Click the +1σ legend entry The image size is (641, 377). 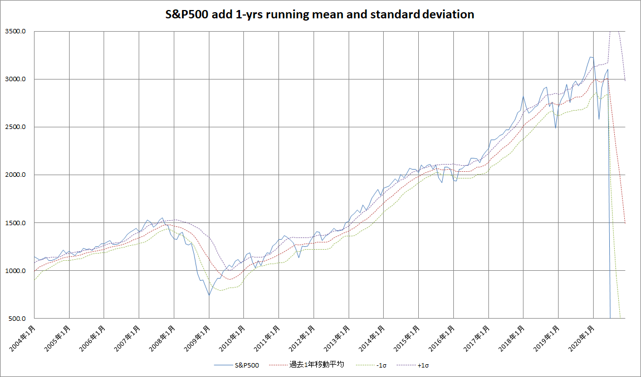tap(413, 365)
